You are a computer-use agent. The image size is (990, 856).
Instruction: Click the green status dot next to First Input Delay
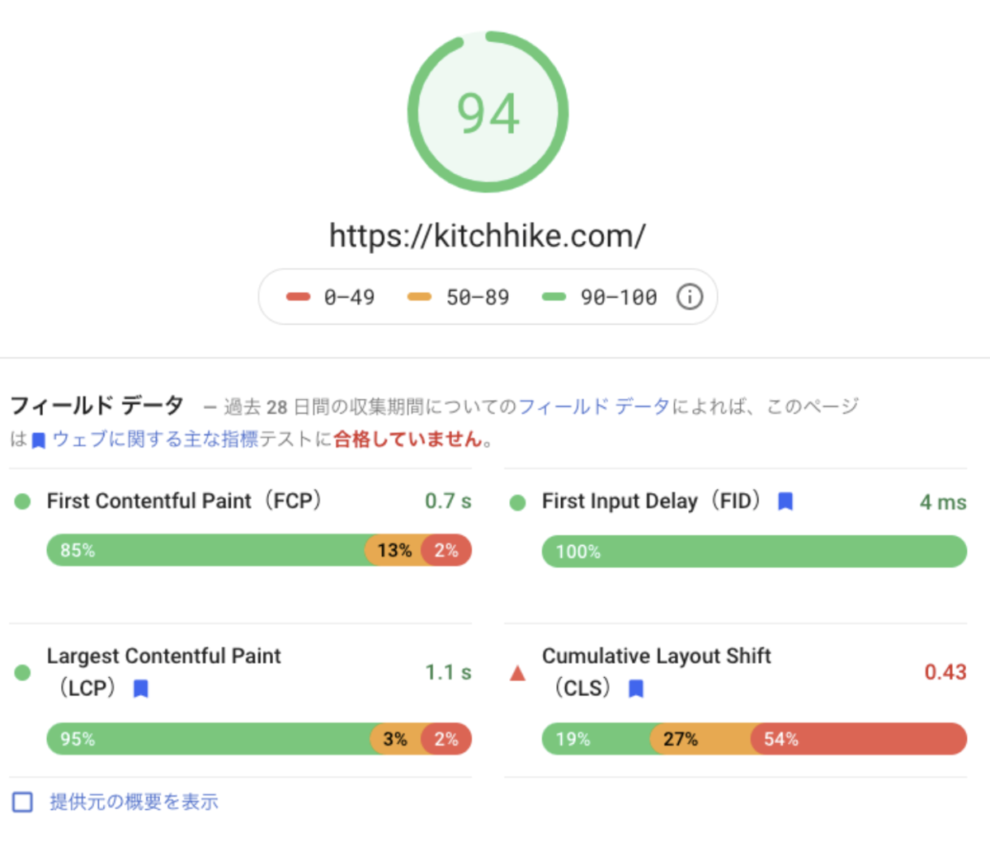point(516,501)
